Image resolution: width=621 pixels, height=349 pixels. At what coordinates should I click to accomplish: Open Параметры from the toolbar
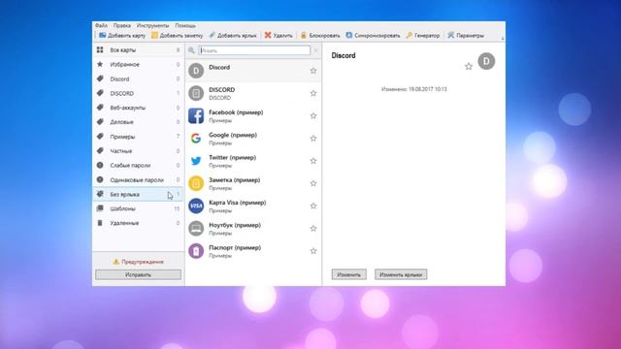466,35
